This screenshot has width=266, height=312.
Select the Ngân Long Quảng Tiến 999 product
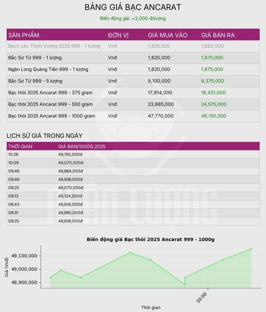coord(48,69)
